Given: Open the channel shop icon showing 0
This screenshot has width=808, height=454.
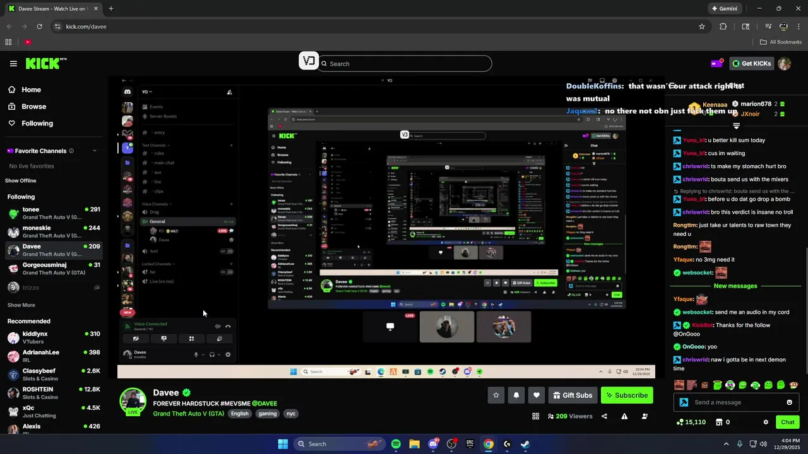Looking at the screenshot, I should (723, 422).
